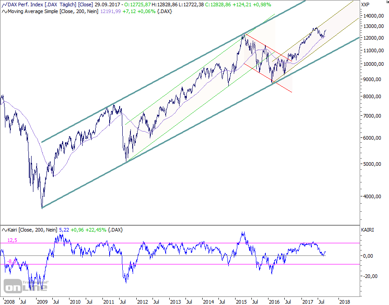Click the close value C:12828,86
Screen dimensions: 389x305
pyautogui.click(x=218, y=5)
